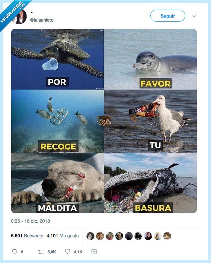Click the retweet arrows icon
Screen dimensions: 211x263
click(x=41, y=252)
